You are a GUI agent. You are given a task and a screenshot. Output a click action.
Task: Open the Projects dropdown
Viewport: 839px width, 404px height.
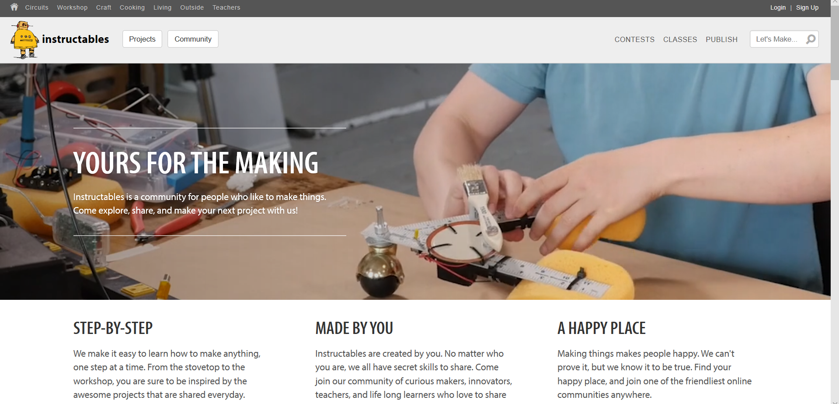click(142, 39)
